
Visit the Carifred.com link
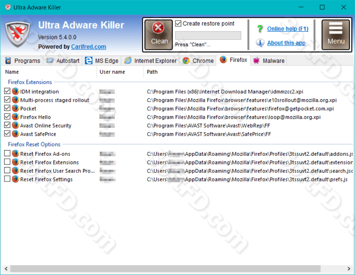[88, 46]
